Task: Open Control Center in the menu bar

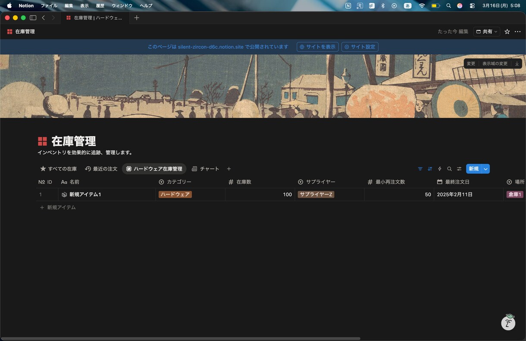Action: (x=472, y=6)
